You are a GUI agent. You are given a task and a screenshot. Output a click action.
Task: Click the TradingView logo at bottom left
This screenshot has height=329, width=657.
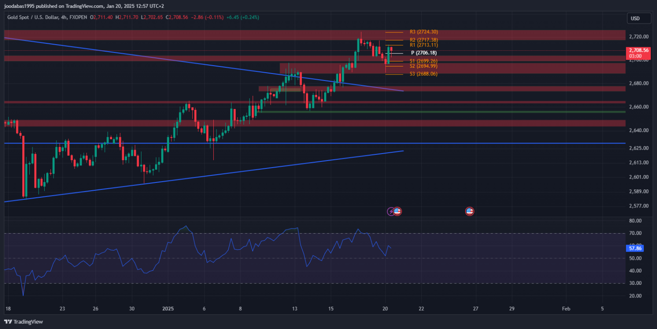tap(24, 322)
